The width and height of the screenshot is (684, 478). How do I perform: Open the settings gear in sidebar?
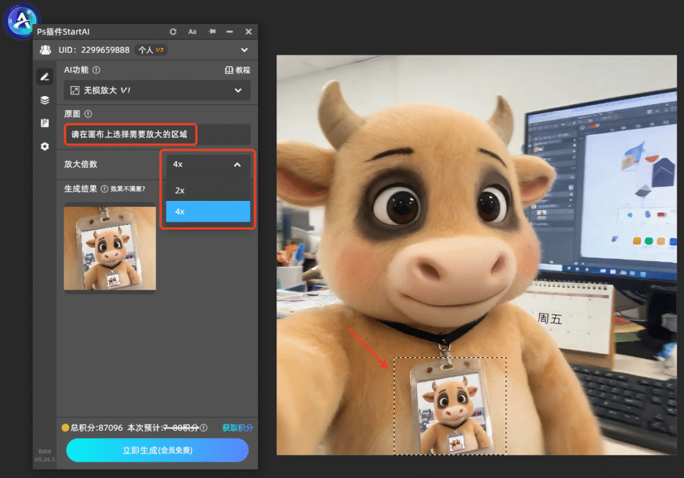click(x=45, y=146)
